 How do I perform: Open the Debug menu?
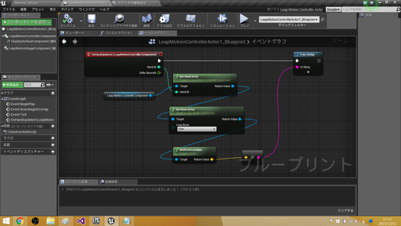[67, 9]
